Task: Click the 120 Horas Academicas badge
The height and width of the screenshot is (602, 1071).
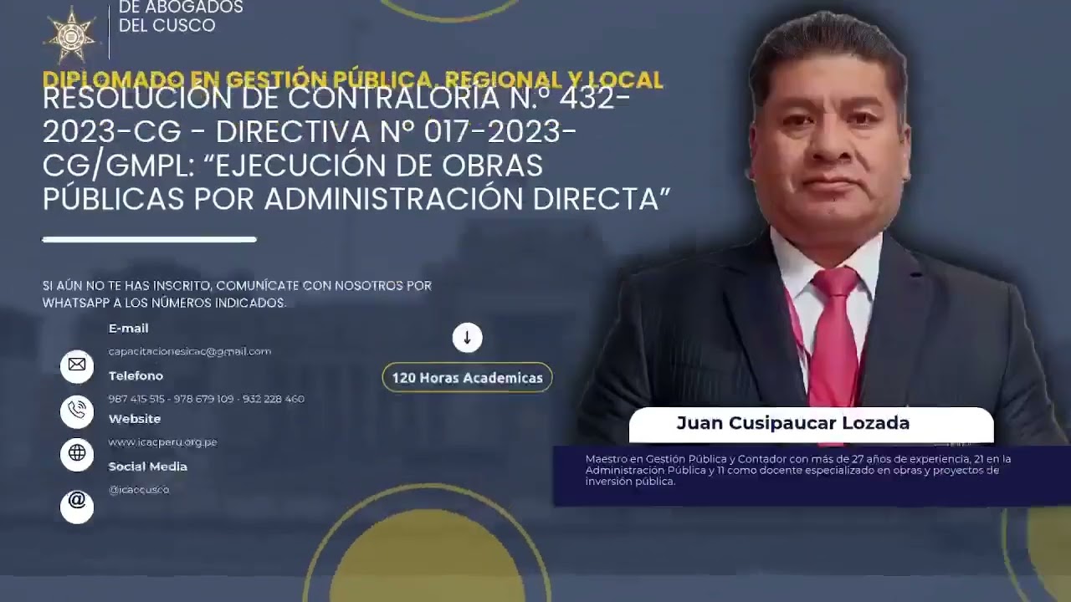Action: (467, 378)
